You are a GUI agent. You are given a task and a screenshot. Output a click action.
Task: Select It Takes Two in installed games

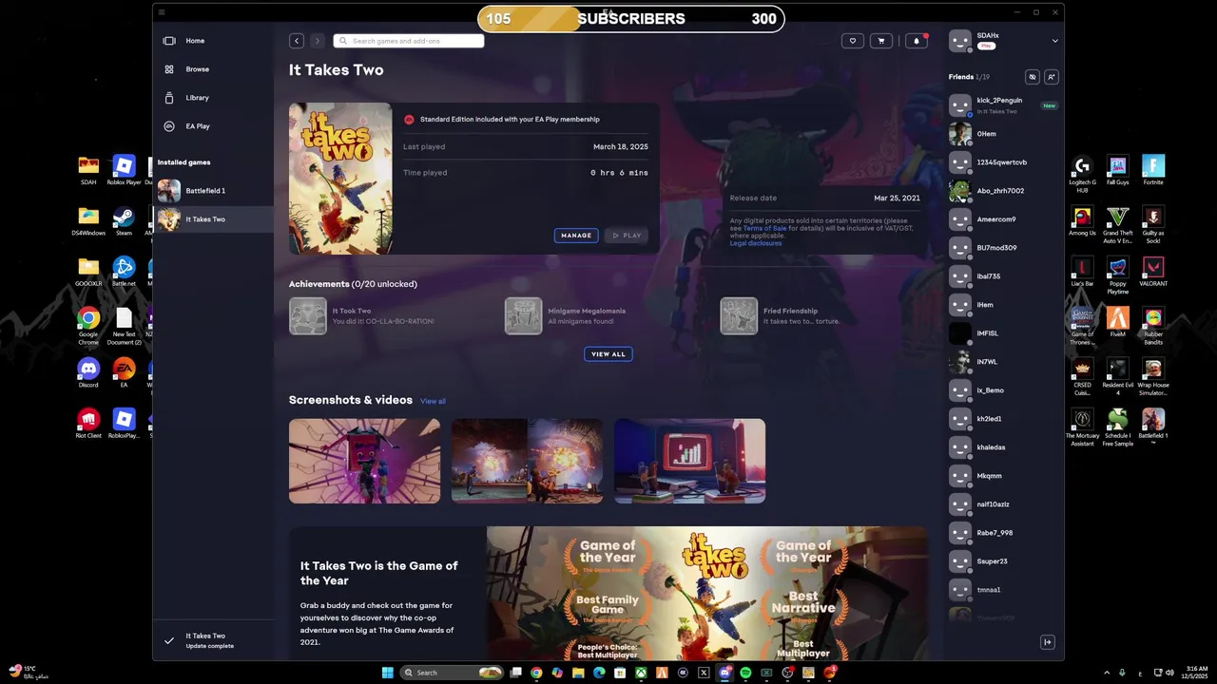213,219
